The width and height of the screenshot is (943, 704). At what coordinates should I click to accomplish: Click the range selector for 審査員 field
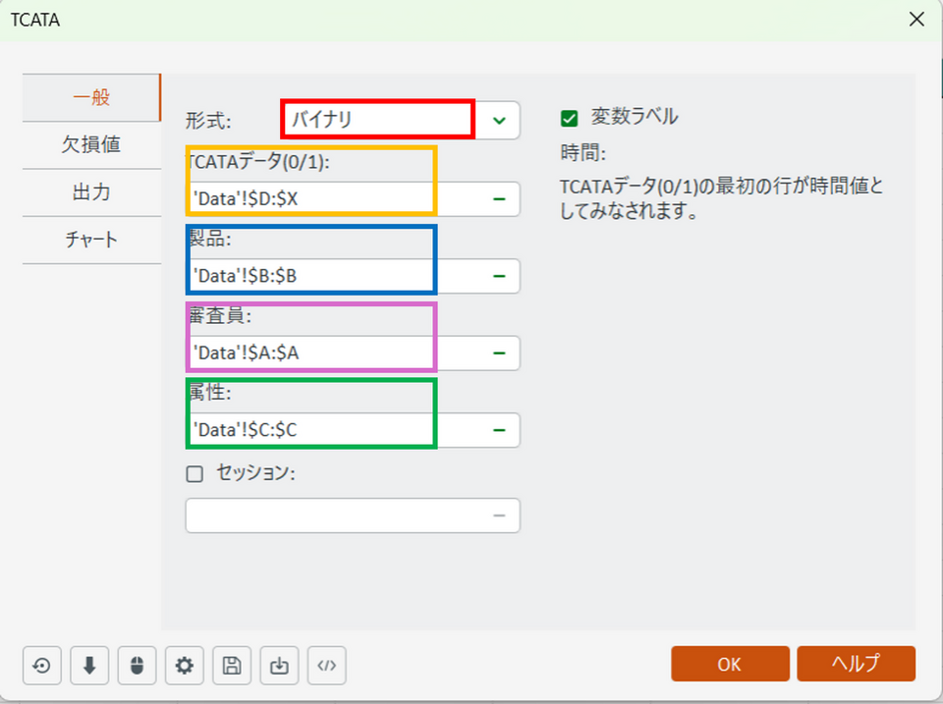click(499, 352)
